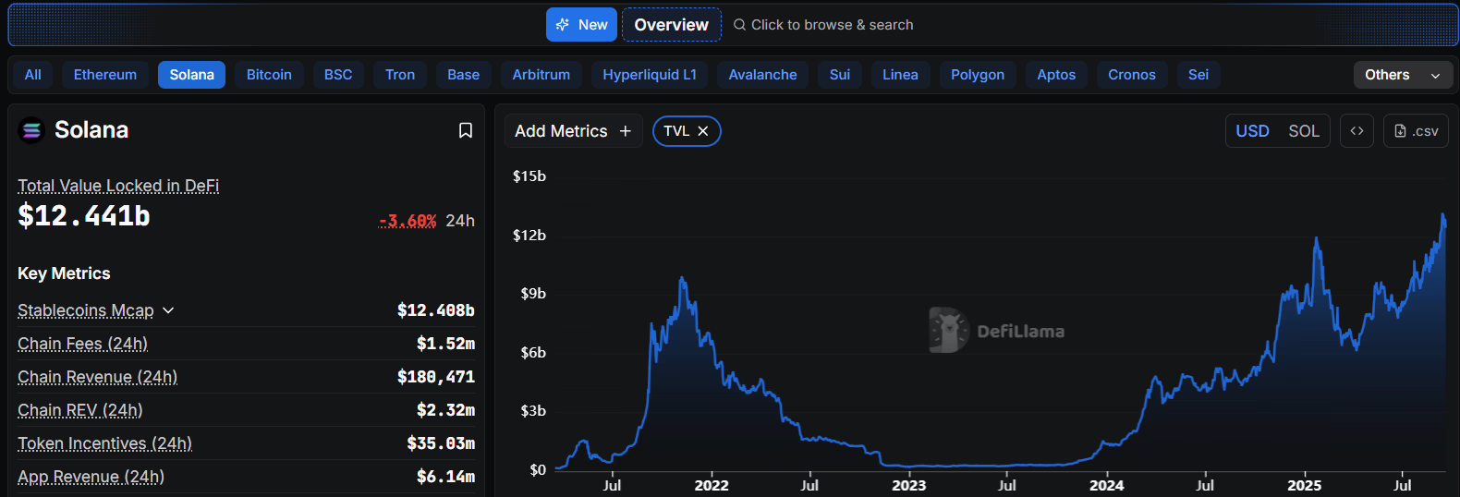Open the Others chains dropdown
1460x497 pixels.
click(1403, 75)
